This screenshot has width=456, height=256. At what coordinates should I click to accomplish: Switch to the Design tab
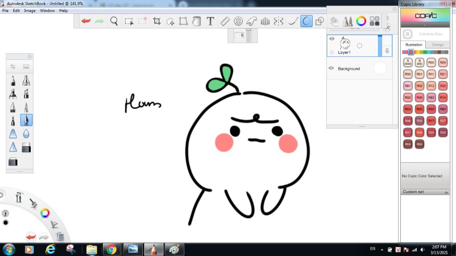[x=438, y=45]
